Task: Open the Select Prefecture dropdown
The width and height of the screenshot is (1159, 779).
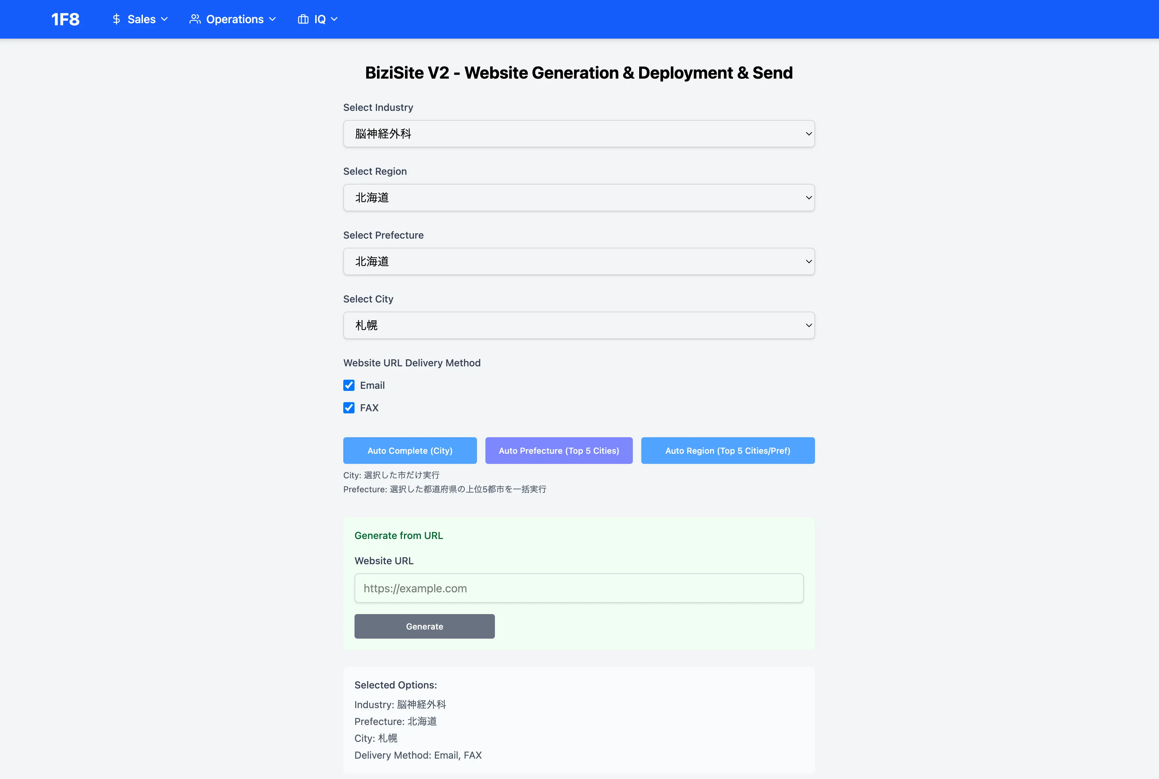Action: [578, 261]
